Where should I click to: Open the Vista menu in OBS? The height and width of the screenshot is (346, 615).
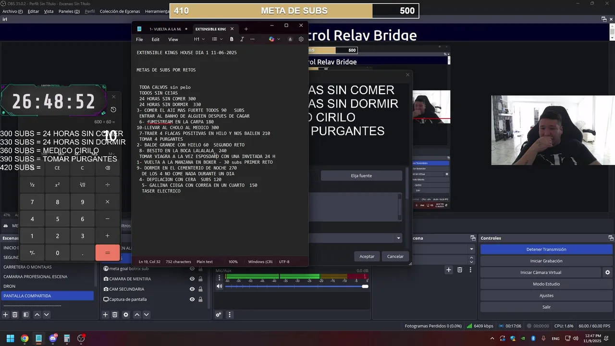pyautogui.click(x=49, y=11)
